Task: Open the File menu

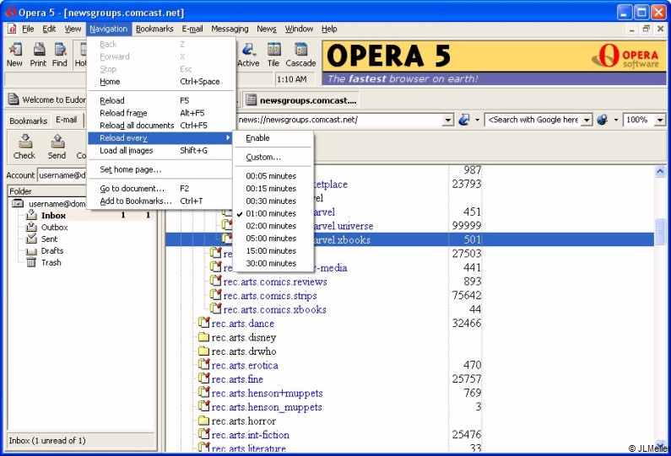Action: 28,29
